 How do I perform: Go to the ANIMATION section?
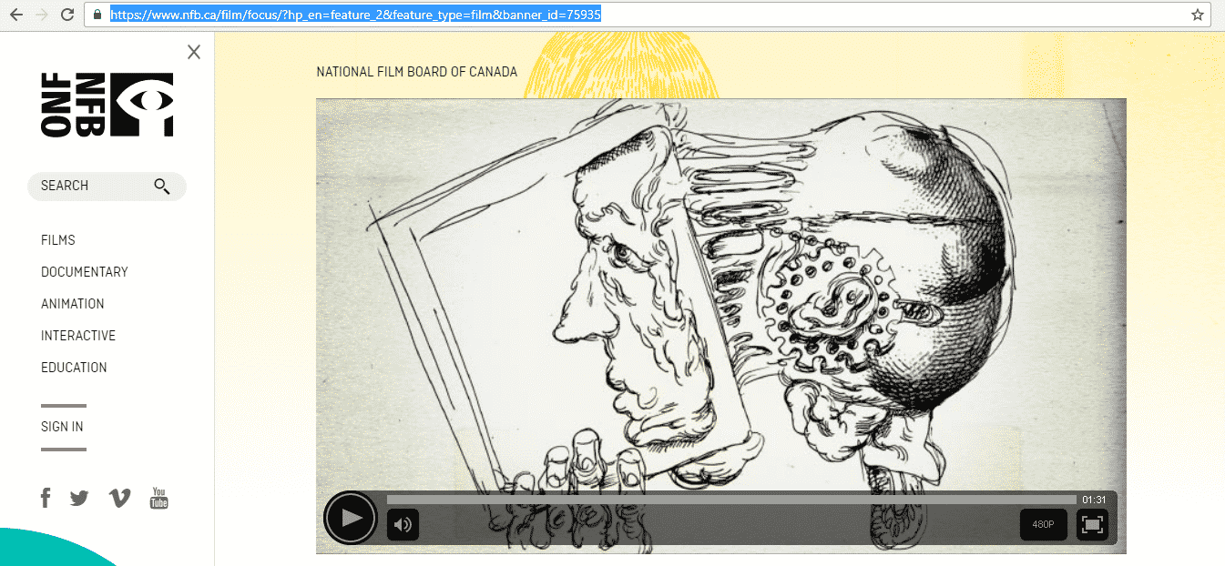tap(73, 304)
